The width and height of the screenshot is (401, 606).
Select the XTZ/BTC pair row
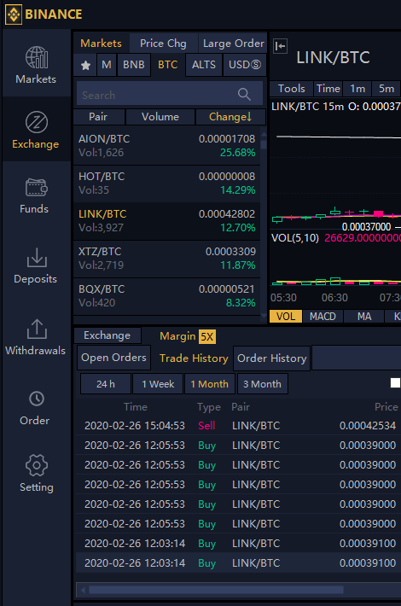point(167,258)
